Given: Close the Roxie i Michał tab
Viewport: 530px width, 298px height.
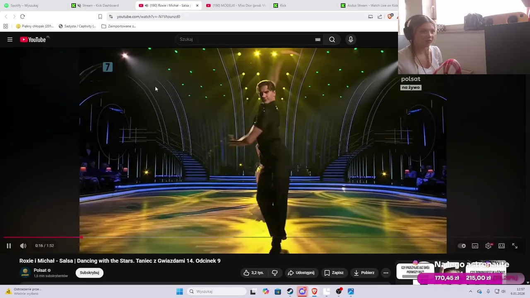Looking at the screenshot, I should (x=197, y=5).
